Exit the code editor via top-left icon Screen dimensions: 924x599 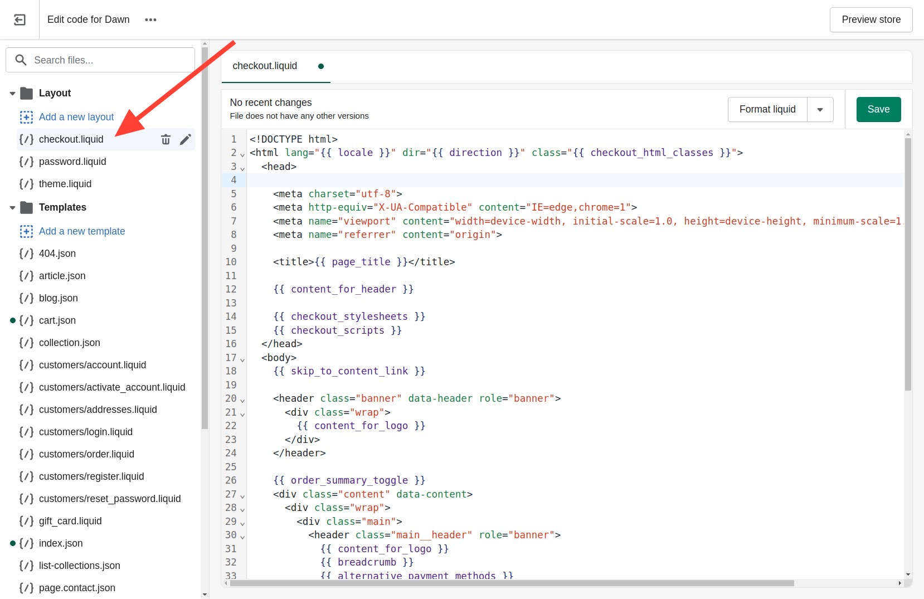pyautogui.click(x=20, y=20)
